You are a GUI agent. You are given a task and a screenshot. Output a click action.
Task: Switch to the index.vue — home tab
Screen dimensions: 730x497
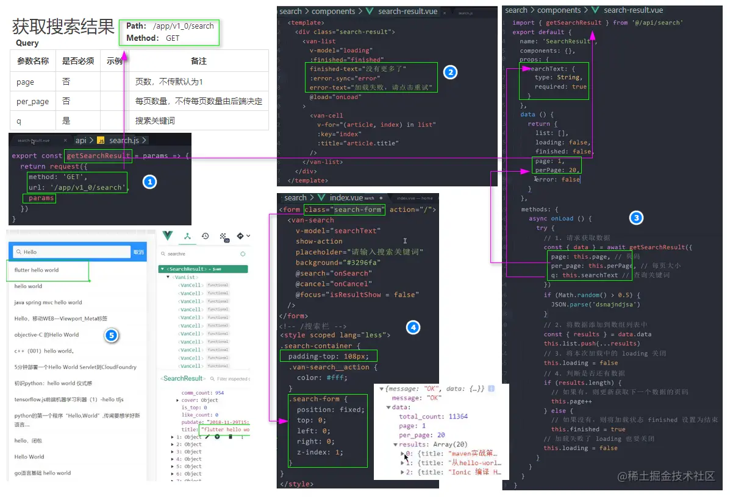click(414, 198)
